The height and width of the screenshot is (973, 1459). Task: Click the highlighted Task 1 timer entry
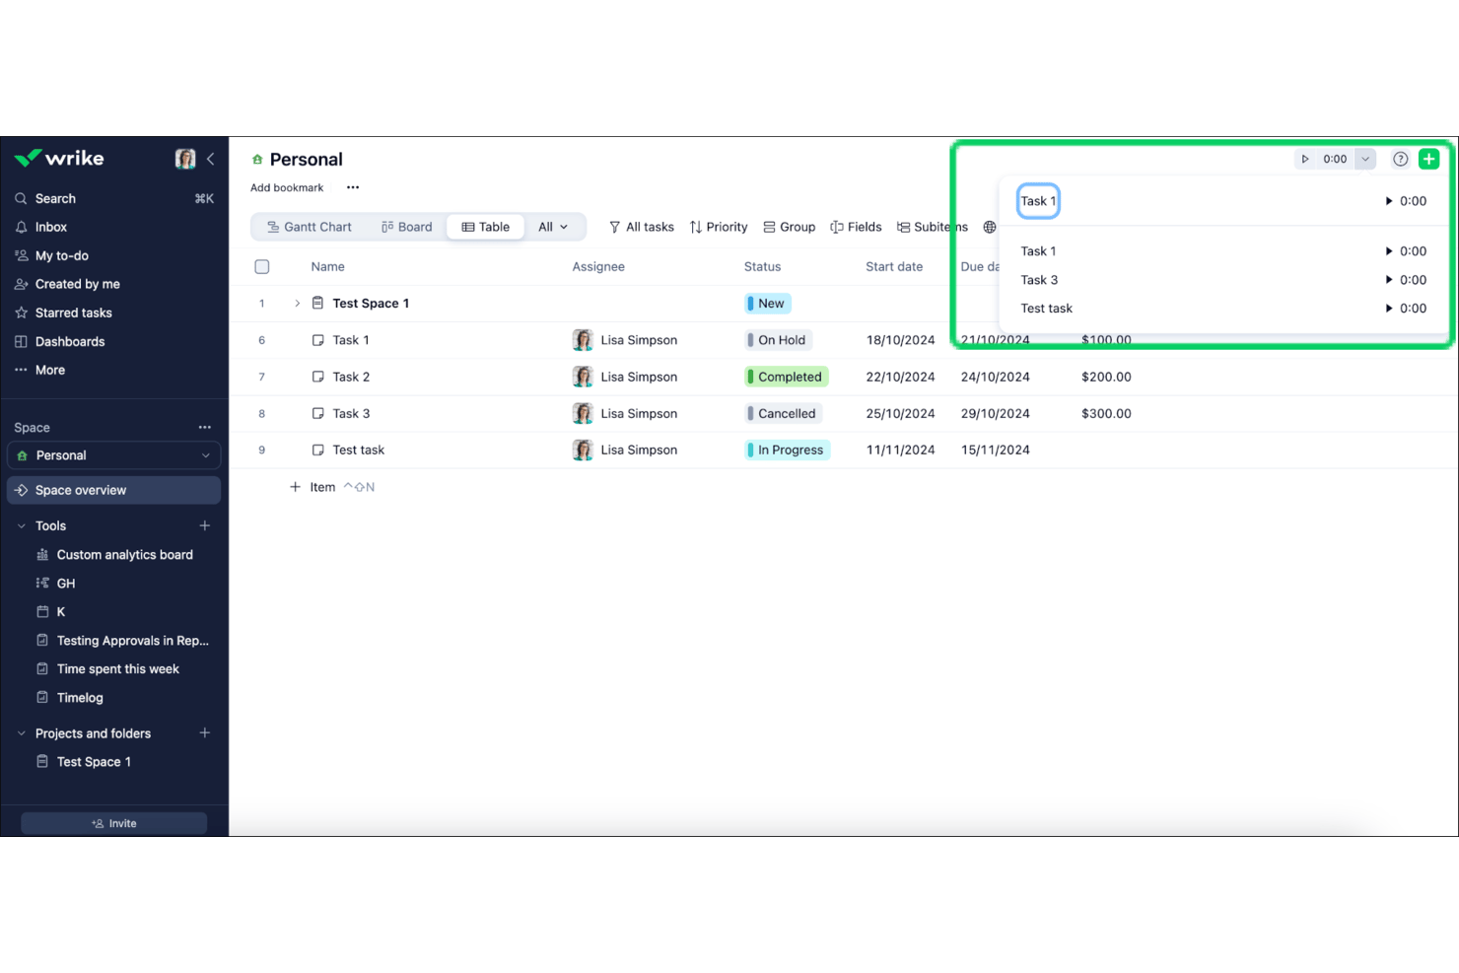1038,201
